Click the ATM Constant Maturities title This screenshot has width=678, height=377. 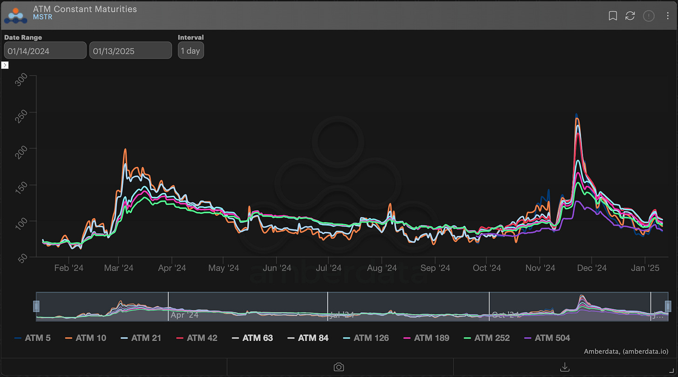pyautogui.click(x=85, y=8)
